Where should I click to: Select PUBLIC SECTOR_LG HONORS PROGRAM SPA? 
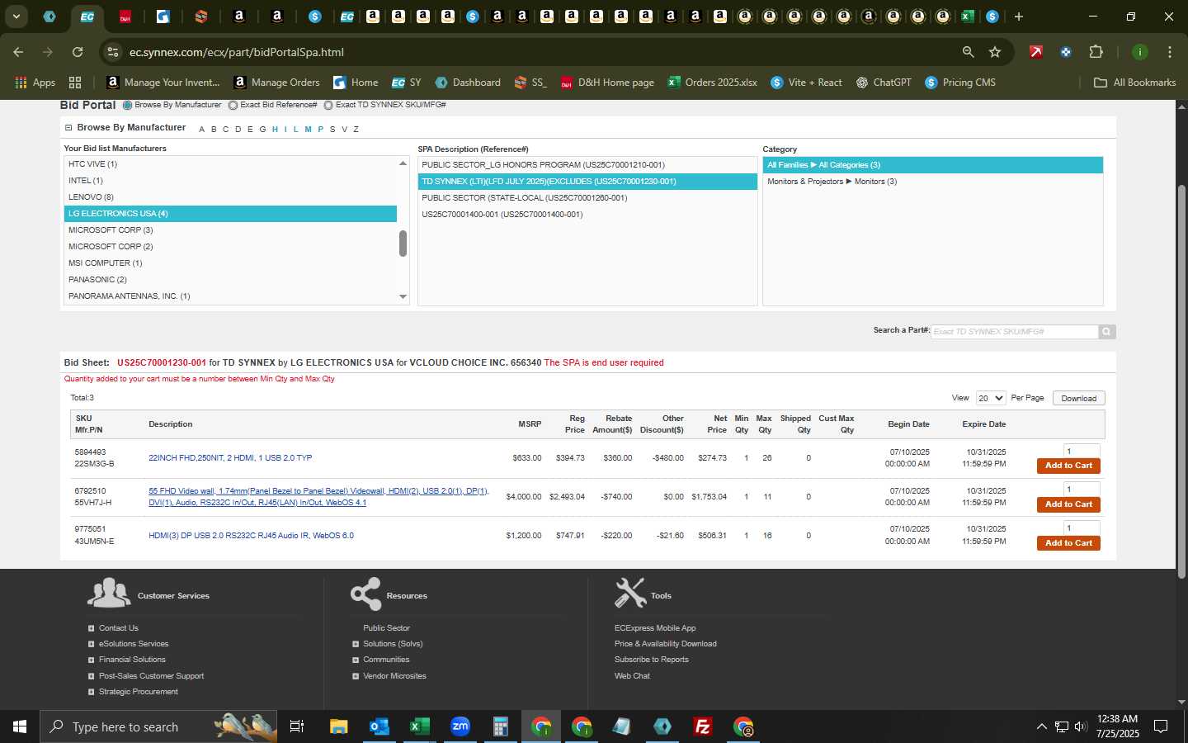point(587,165)
